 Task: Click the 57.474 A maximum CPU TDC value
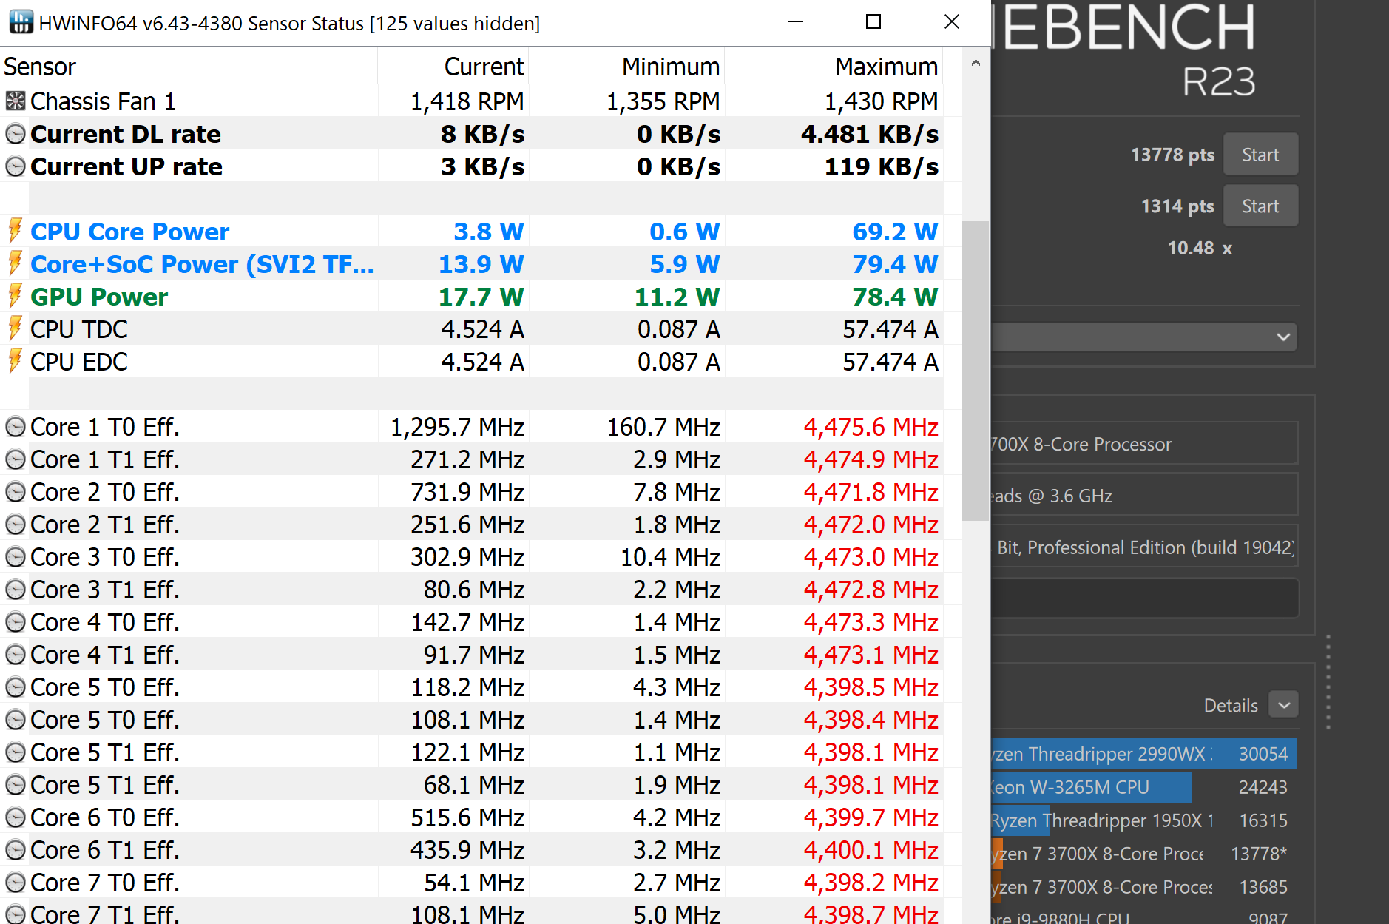pyautogui.click(x=890, y=329)
